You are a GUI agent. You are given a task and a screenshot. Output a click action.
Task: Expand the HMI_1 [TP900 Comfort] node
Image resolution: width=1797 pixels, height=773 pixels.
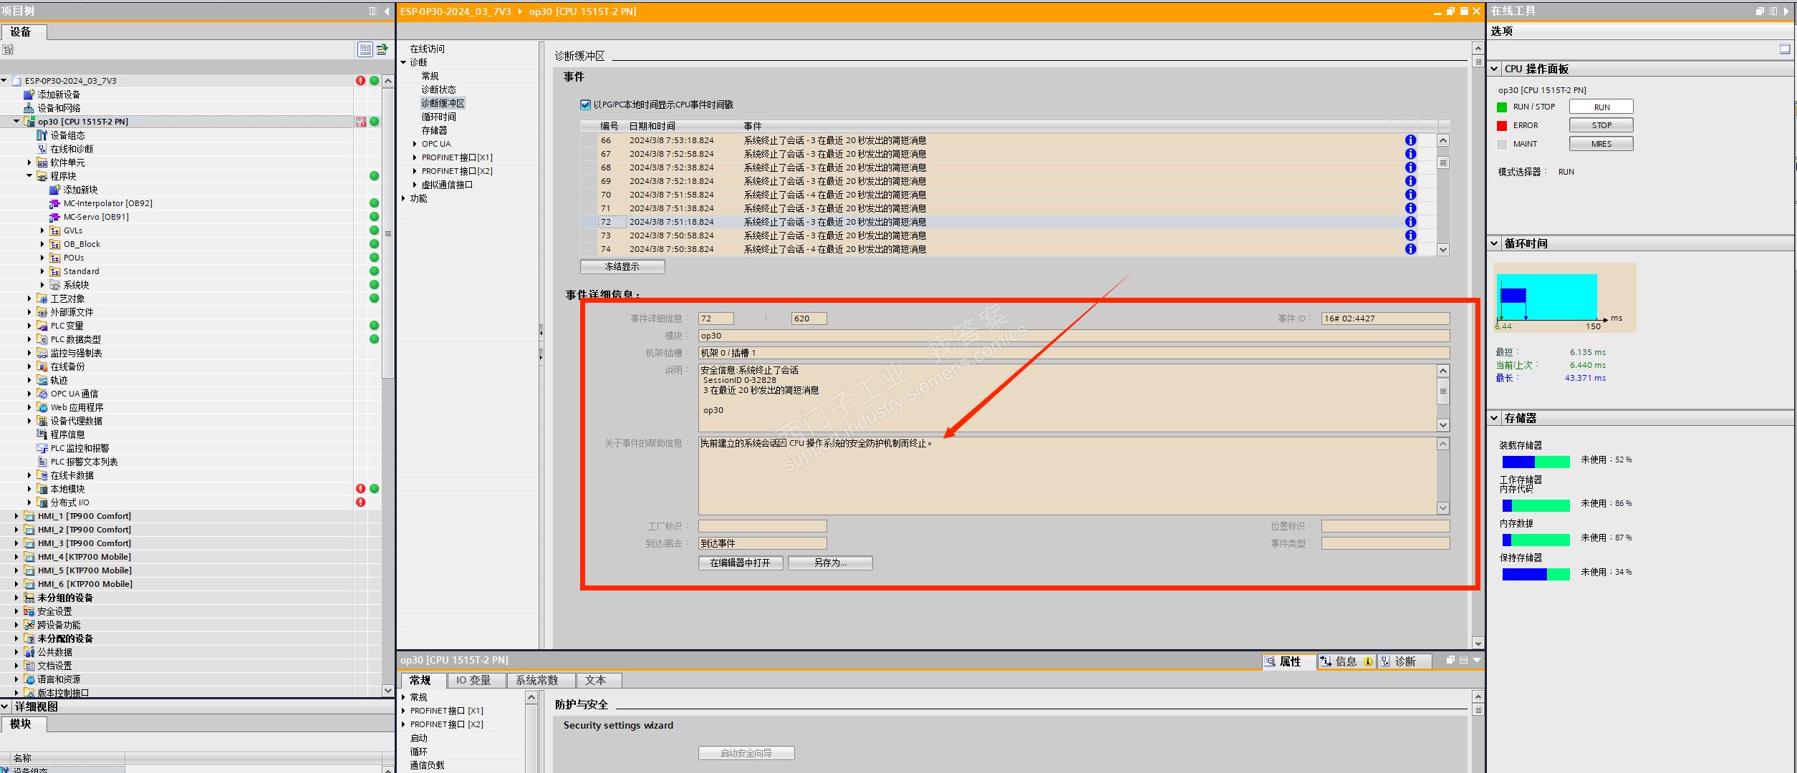click(16, 516)
